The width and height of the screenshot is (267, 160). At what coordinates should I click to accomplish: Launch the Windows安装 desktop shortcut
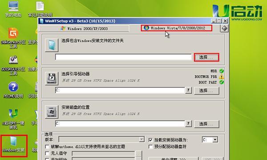pyautogui.click(x=13, y=141)
